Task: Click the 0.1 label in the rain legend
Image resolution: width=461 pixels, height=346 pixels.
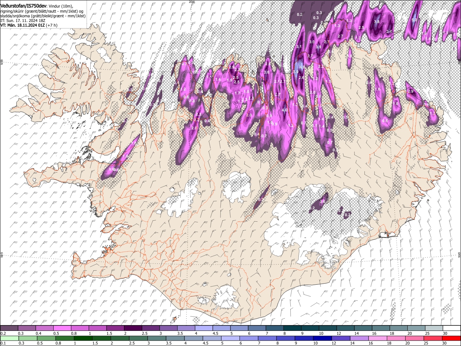Action: 3,343
